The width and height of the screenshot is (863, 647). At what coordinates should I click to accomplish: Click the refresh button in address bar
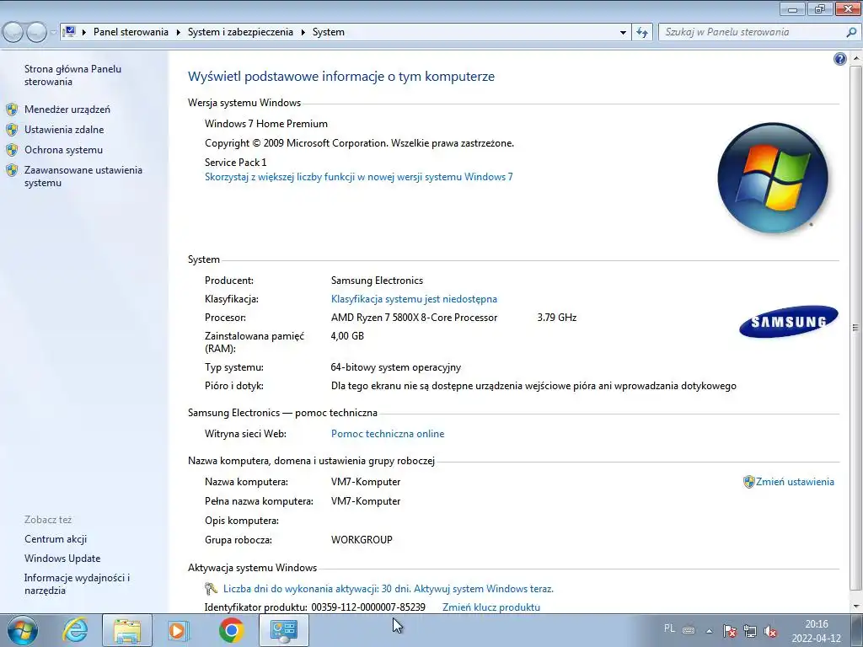(642, 33)
